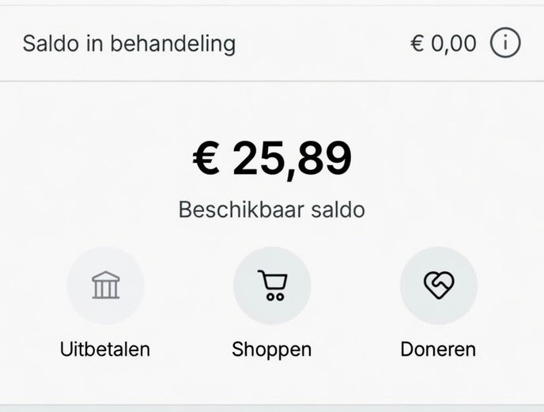
Task: Select the Shoppen text label
Action: [271, 349]
